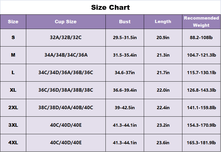Select the 126.8-143.3lb weight cell
The width and height of the screenshot is (221, 152).
point(201,90)
